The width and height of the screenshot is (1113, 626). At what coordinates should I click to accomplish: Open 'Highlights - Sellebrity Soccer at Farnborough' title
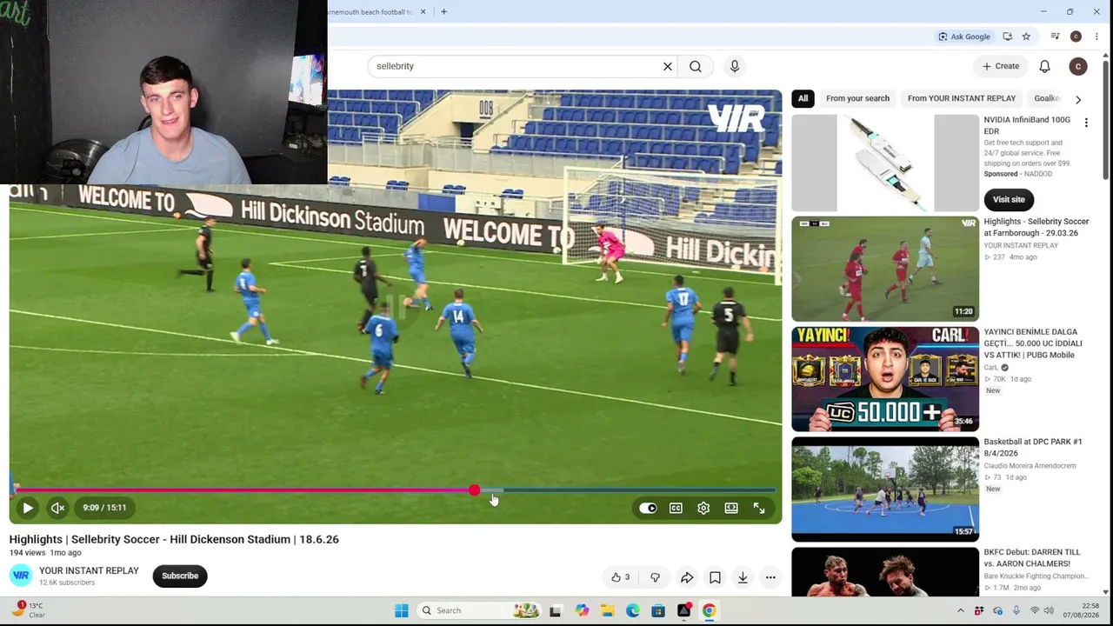pyautogui.click(x=1036, y=227)
